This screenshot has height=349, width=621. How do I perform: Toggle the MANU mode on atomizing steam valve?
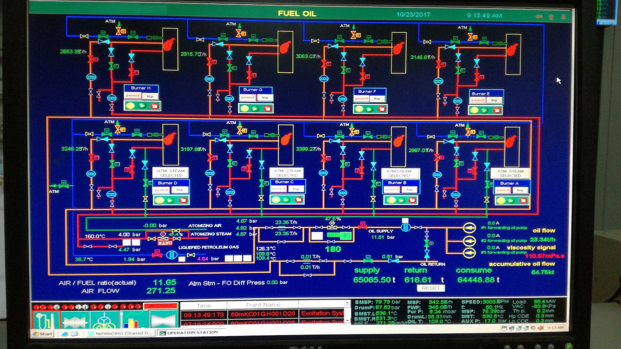point(165,243)
